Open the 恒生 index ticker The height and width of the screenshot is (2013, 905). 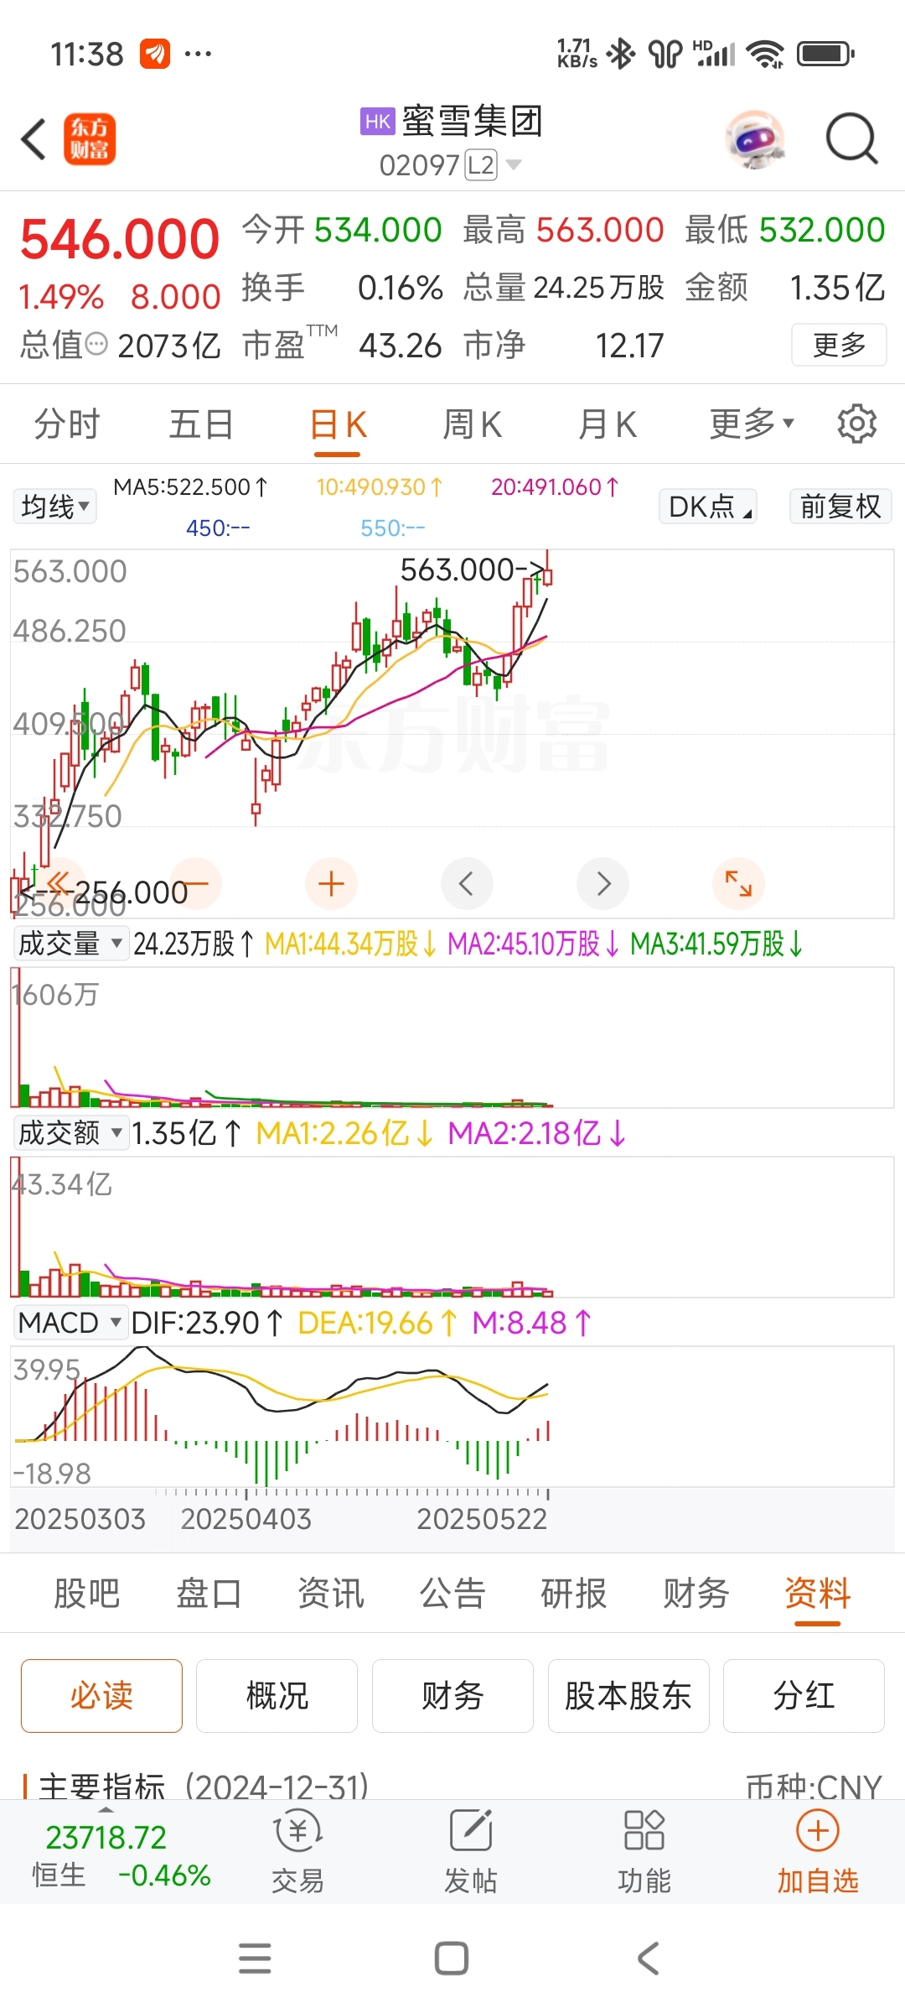tap(122, 1855)
